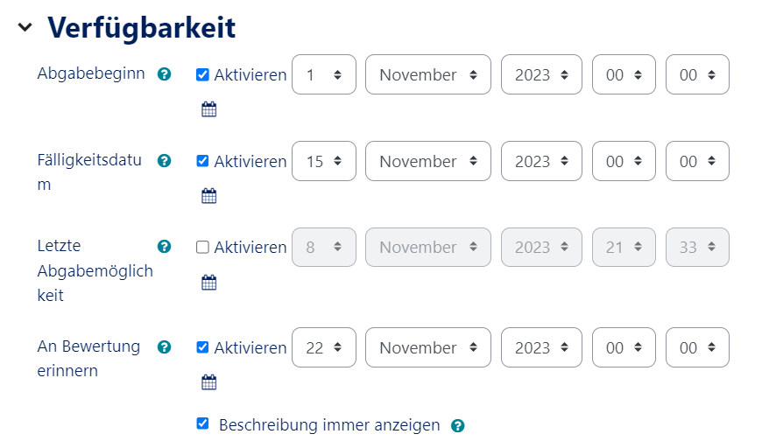Screen dimensions: 769x448
Task: Open calendar picker for Abgabebeginn
Action: (x=208, y=109)
